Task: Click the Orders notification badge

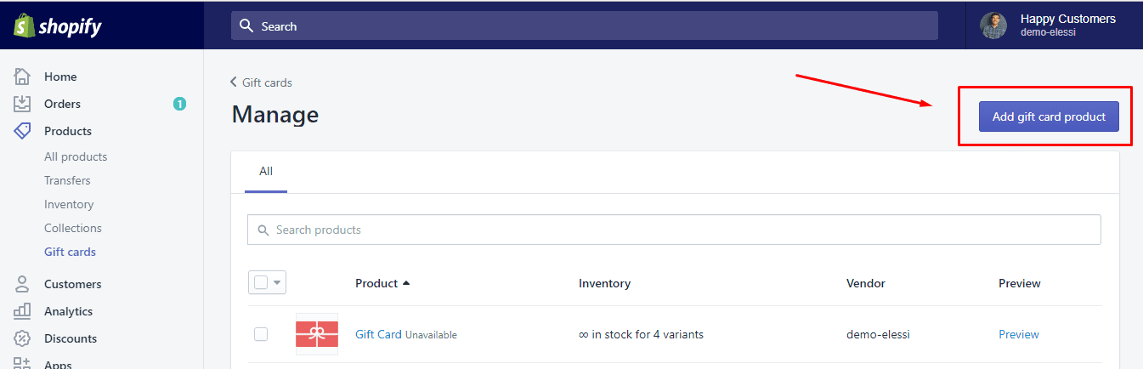Action: click(179, 104)
